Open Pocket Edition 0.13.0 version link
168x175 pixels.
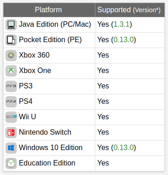[124, 40]
